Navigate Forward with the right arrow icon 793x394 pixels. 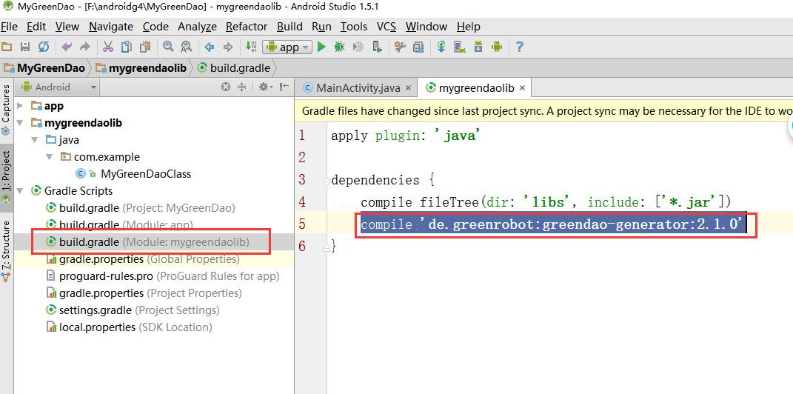228,47
